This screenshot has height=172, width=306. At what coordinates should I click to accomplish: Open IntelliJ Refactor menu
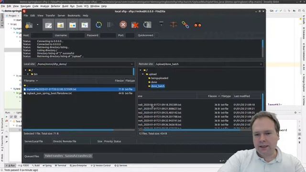pyautogui.click(x=55, y=6)
